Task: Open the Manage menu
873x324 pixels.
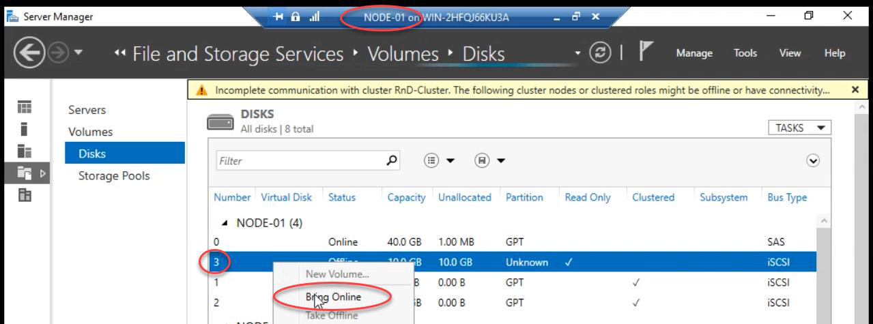Action: (x=694, y=53)
